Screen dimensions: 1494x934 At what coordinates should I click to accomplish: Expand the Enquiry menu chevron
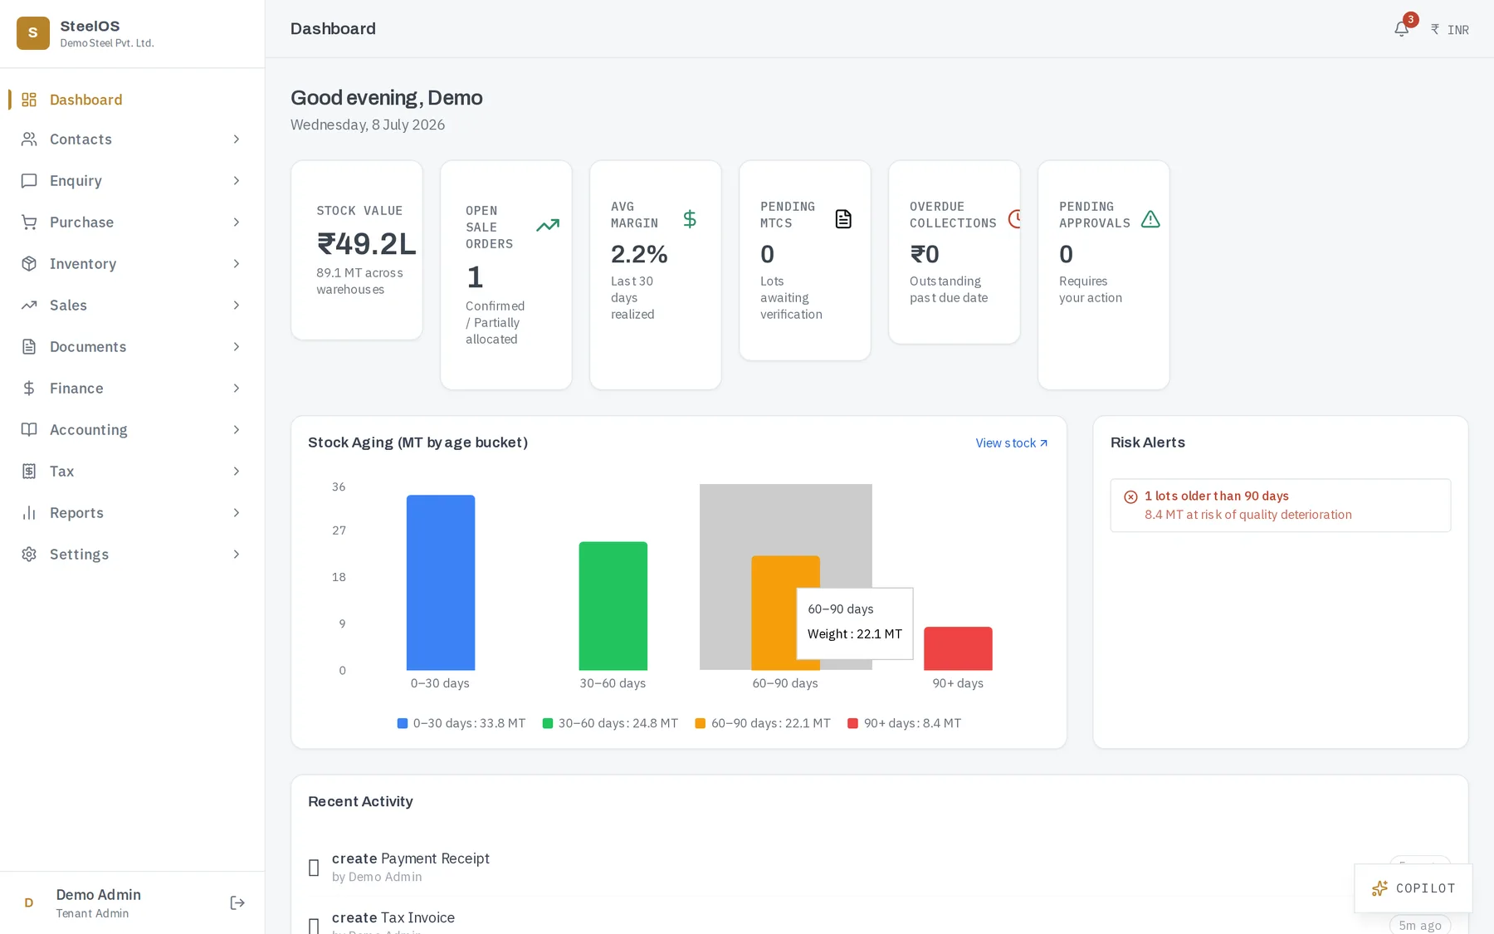(x=237, y=181)
